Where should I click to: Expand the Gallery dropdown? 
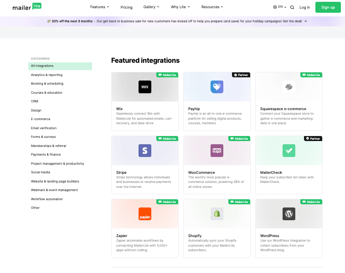coord(151,7)
